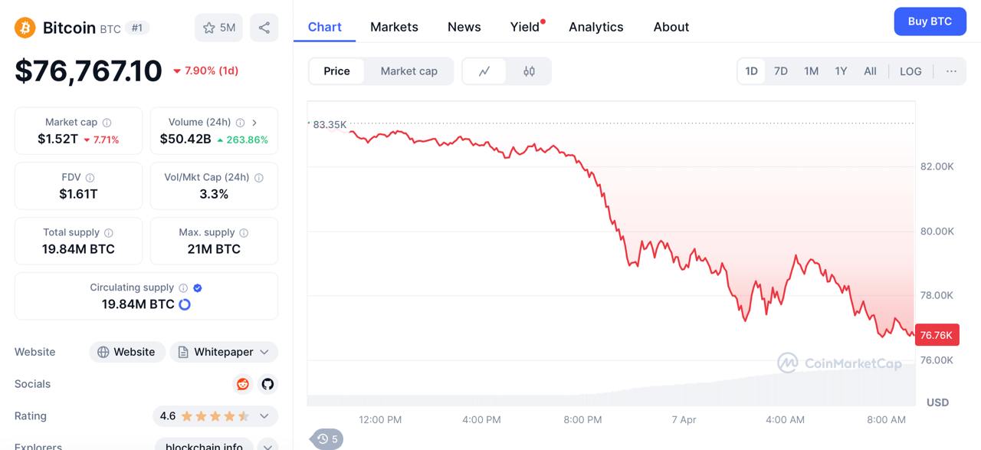Add Bitcoin to watchlist via star button
Screen dimensions: 981x450
pos(218,28)
